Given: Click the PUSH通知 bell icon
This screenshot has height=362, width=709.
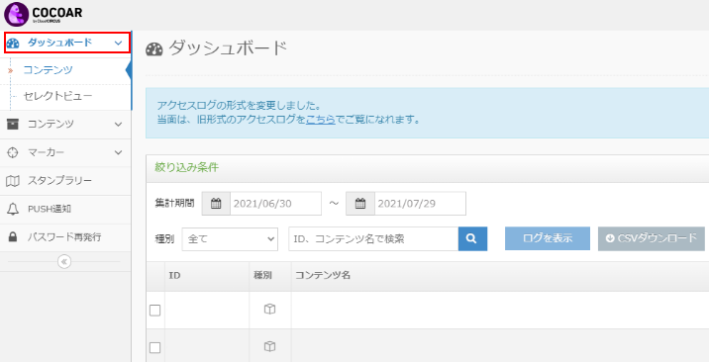Looking at the screenshot, I should tap(13, 209).
